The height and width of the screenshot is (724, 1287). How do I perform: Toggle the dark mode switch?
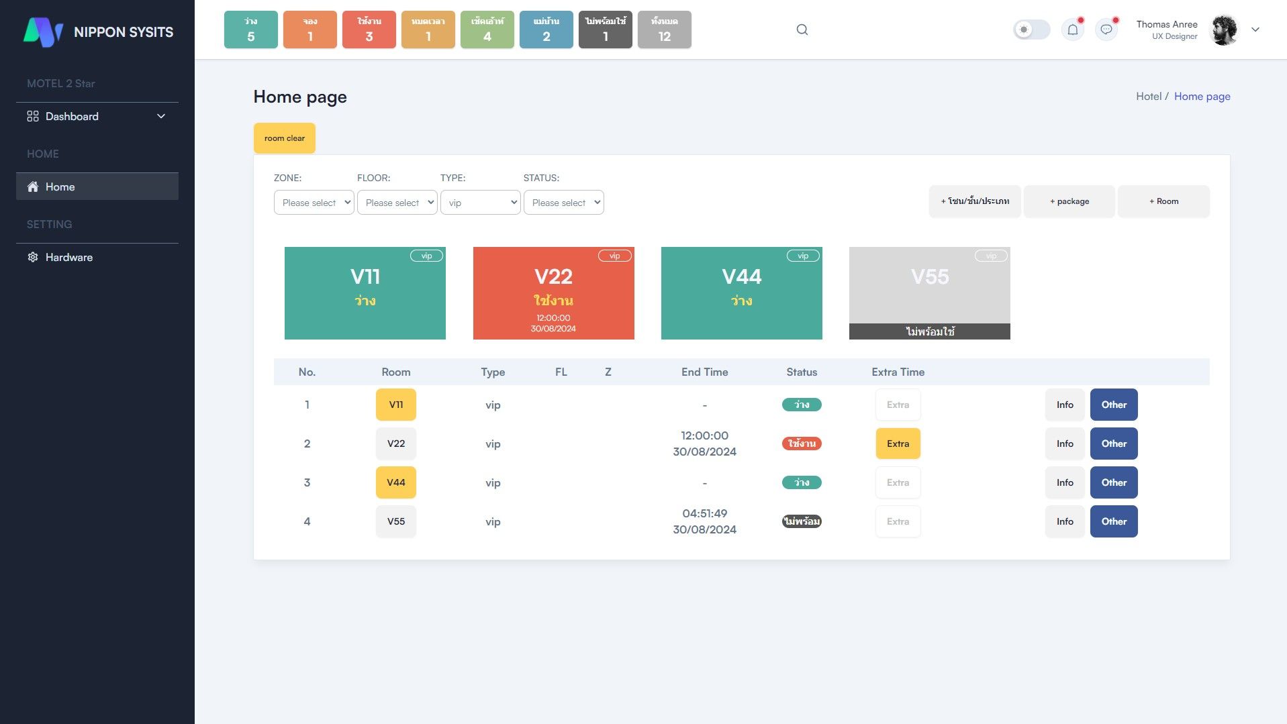point(1031,30)
